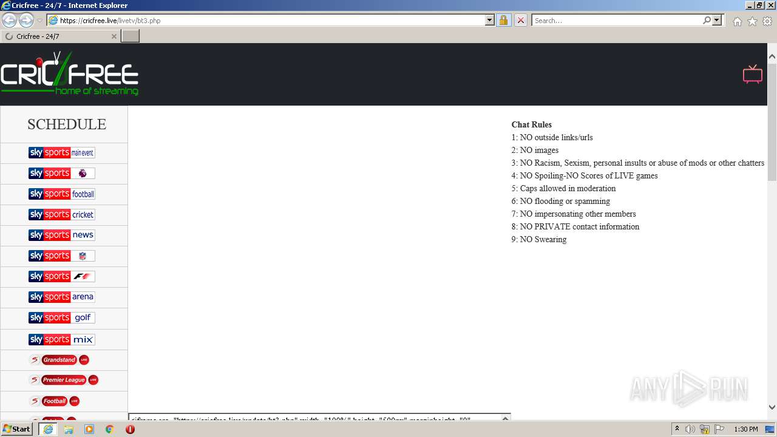Expand the address bar autocomplete dropdown
The width and height of the screenshot is (777, 437).
point(490,21)
